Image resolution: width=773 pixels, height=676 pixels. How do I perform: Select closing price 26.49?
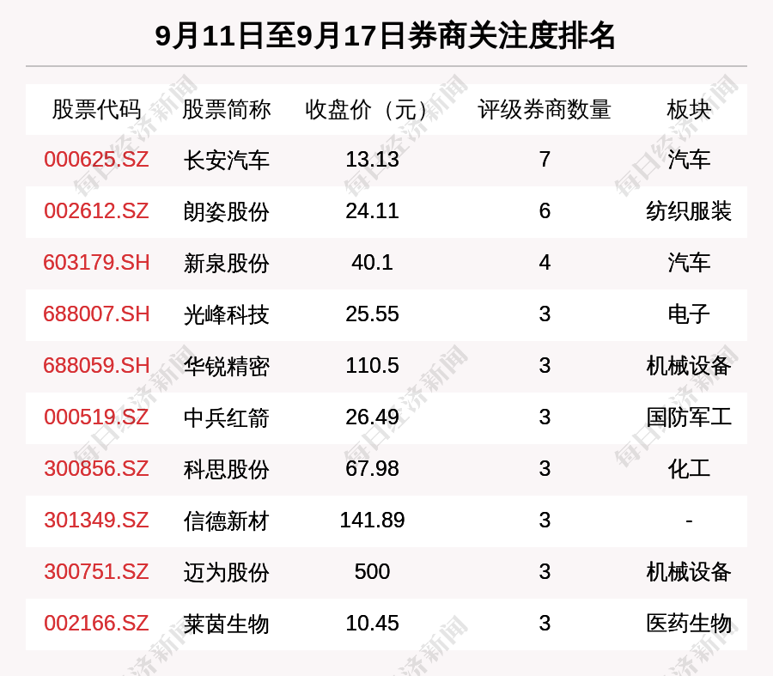point(372,417)
